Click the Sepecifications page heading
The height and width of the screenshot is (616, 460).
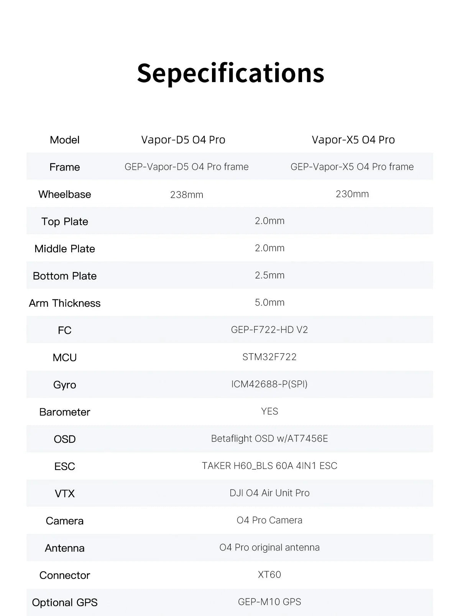[230, 73]
